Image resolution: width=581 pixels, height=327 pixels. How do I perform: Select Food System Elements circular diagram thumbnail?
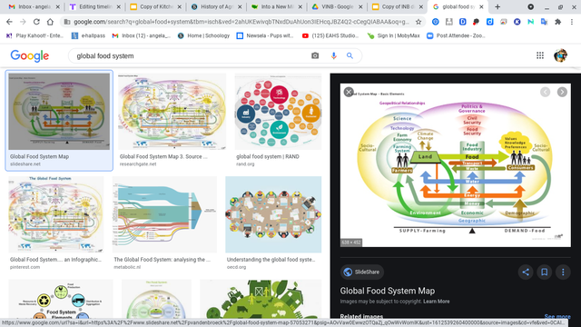[61, 300]
